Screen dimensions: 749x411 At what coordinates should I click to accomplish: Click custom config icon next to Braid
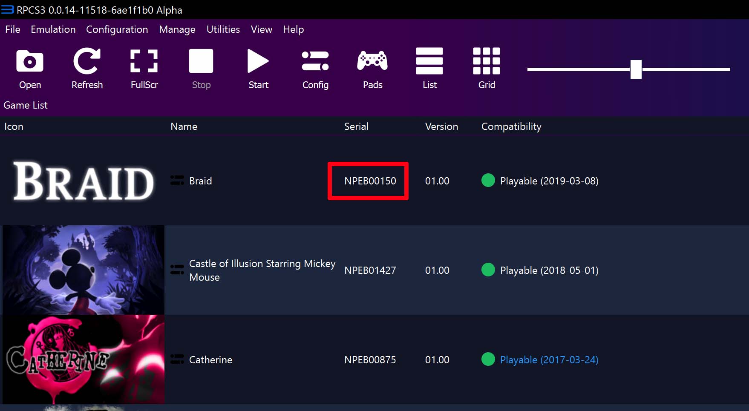pyautogui.click(x=177, y=181)
